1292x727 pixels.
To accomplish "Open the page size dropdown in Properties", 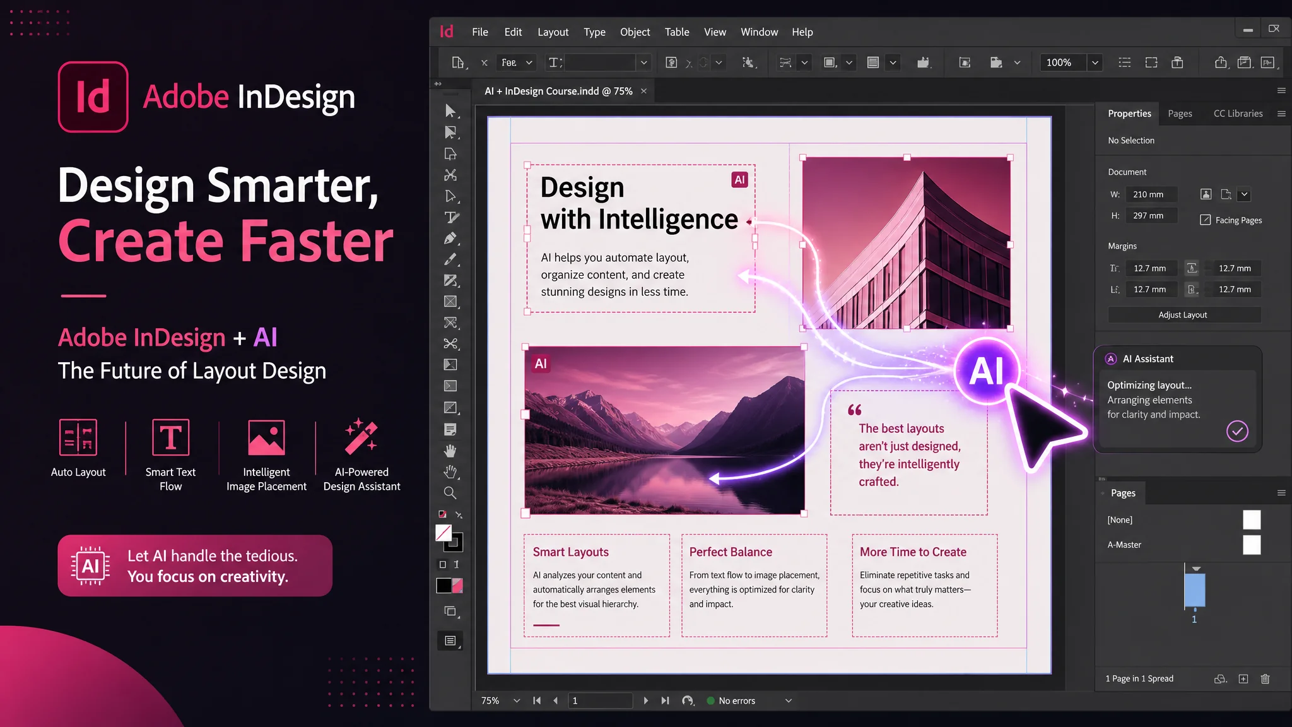I will point(1244,194).
